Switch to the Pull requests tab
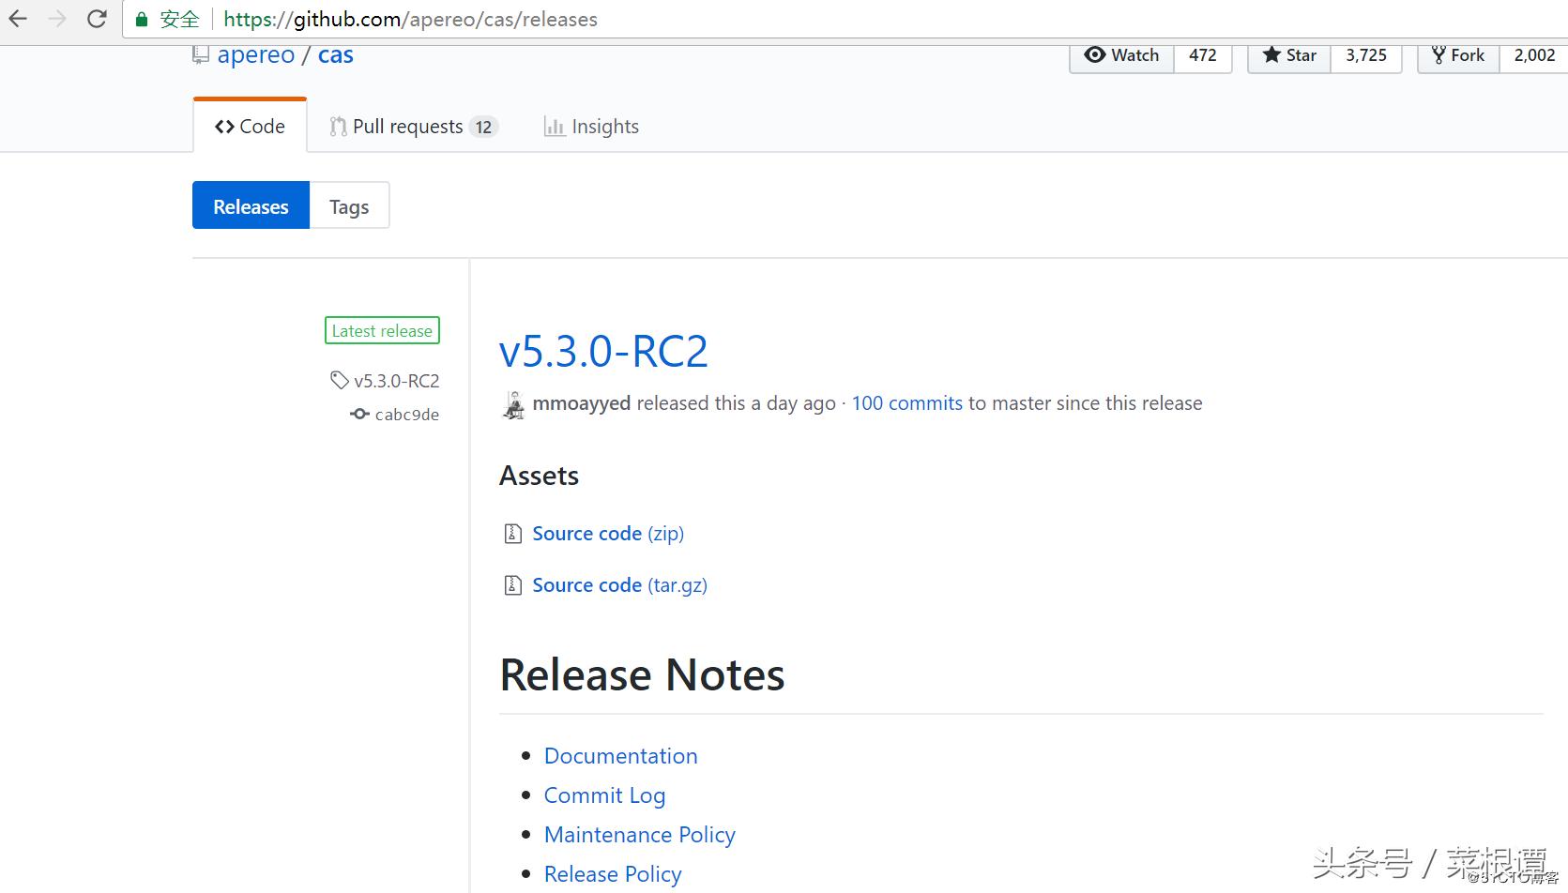 coord(413,127)
